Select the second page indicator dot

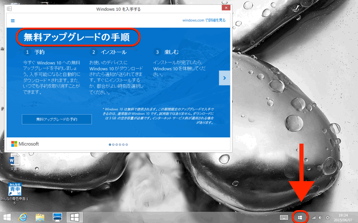pyautogui.click(x=114, y=145)
